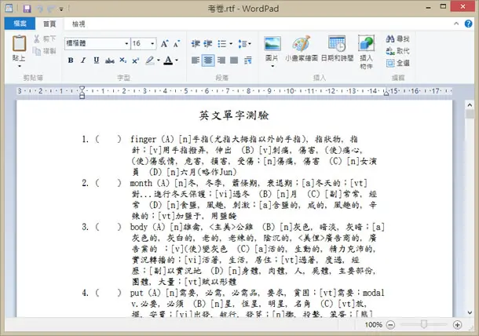Click the vertical scrollbar down arrow

(x=470, y=312)
